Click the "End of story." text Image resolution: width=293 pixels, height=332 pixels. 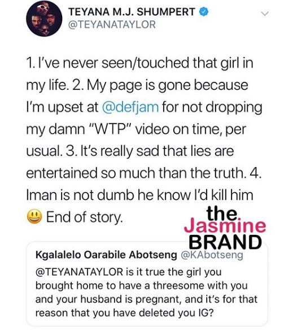(x=85, y=217)
